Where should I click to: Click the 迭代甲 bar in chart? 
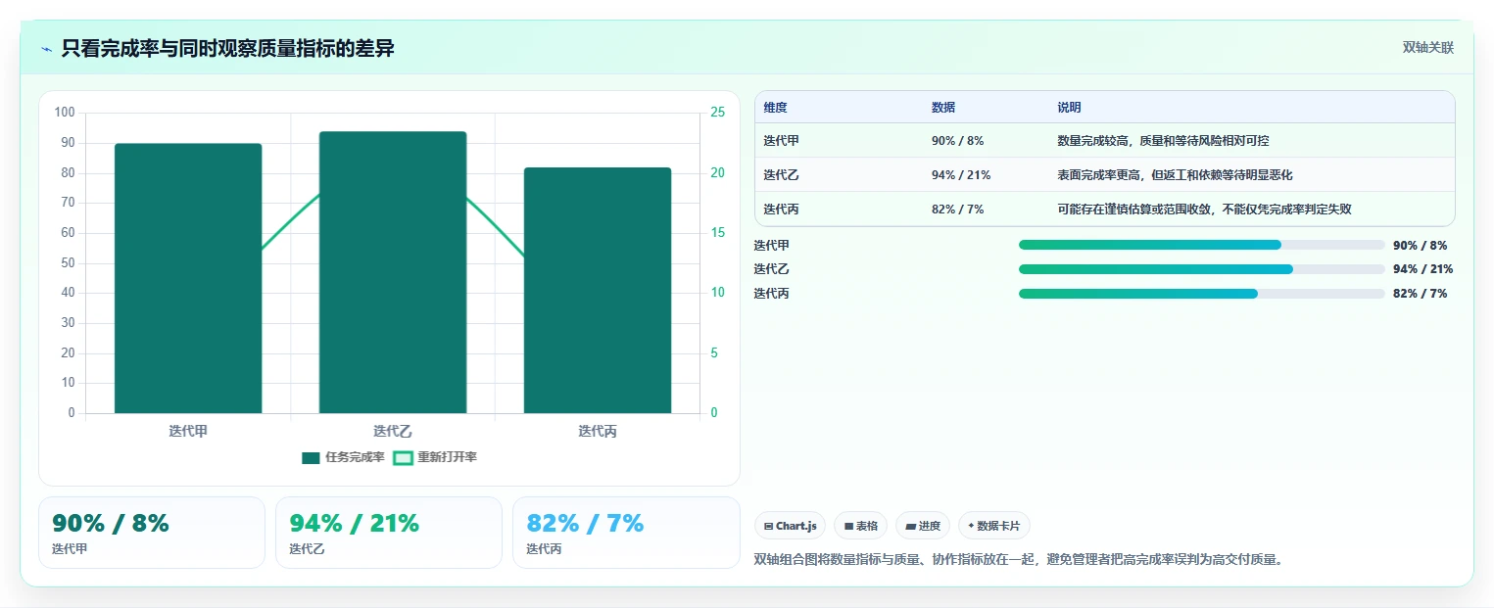[188, 278]
